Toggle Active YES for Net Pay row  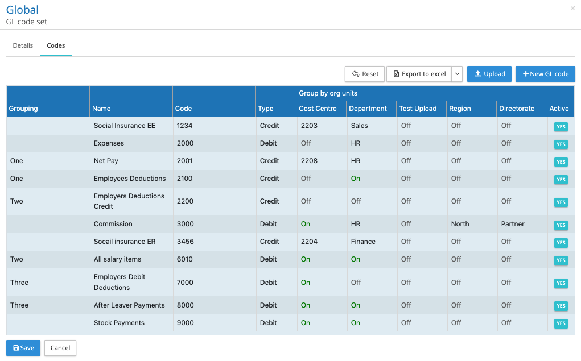coord(561,162)
